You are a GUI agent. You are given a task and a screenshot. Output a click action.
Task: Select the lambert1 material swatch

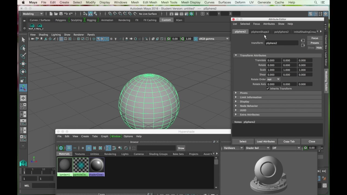(65, 167)
